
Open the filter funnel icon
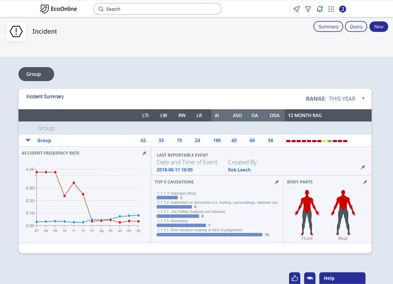pos(308,9)
